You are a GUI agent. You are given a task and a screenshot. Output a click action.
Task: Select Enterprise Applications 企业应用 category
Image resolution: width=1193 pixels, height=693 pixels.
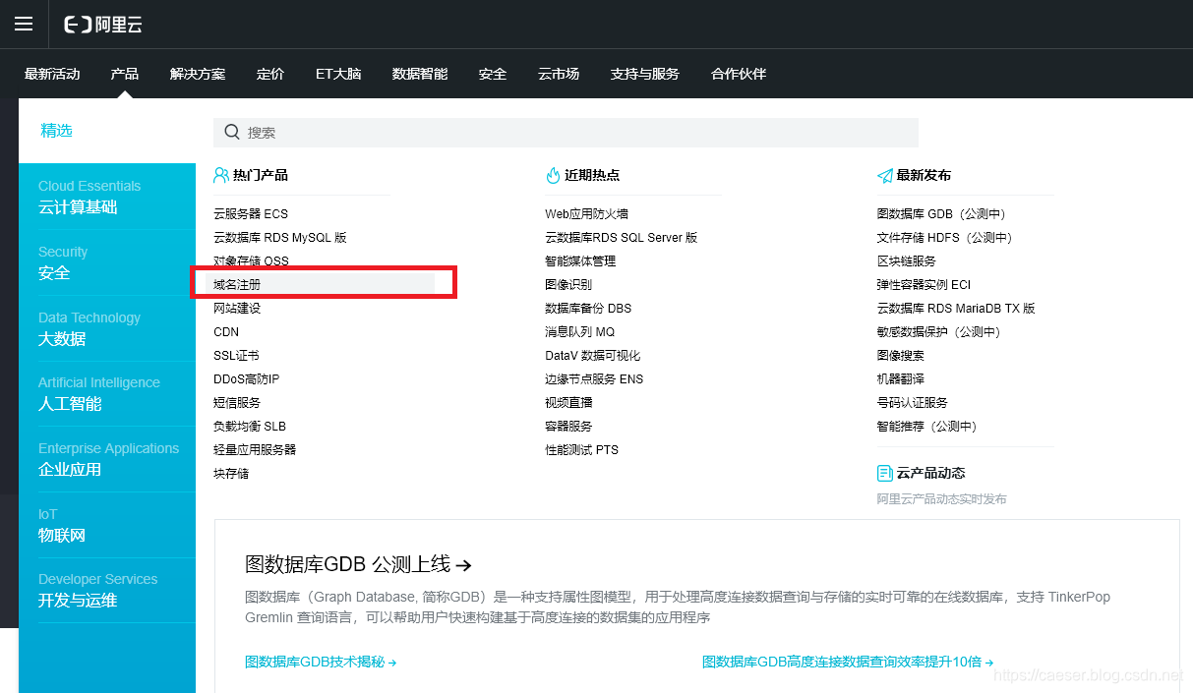[107, 459]
